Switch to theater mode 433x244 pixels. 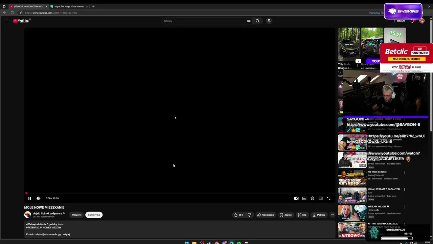(x=321, y=199)
